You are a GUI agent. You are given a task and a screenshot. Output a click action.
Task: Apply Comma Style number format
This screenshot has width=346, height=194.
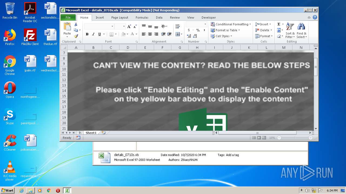(x=204, y=30)
